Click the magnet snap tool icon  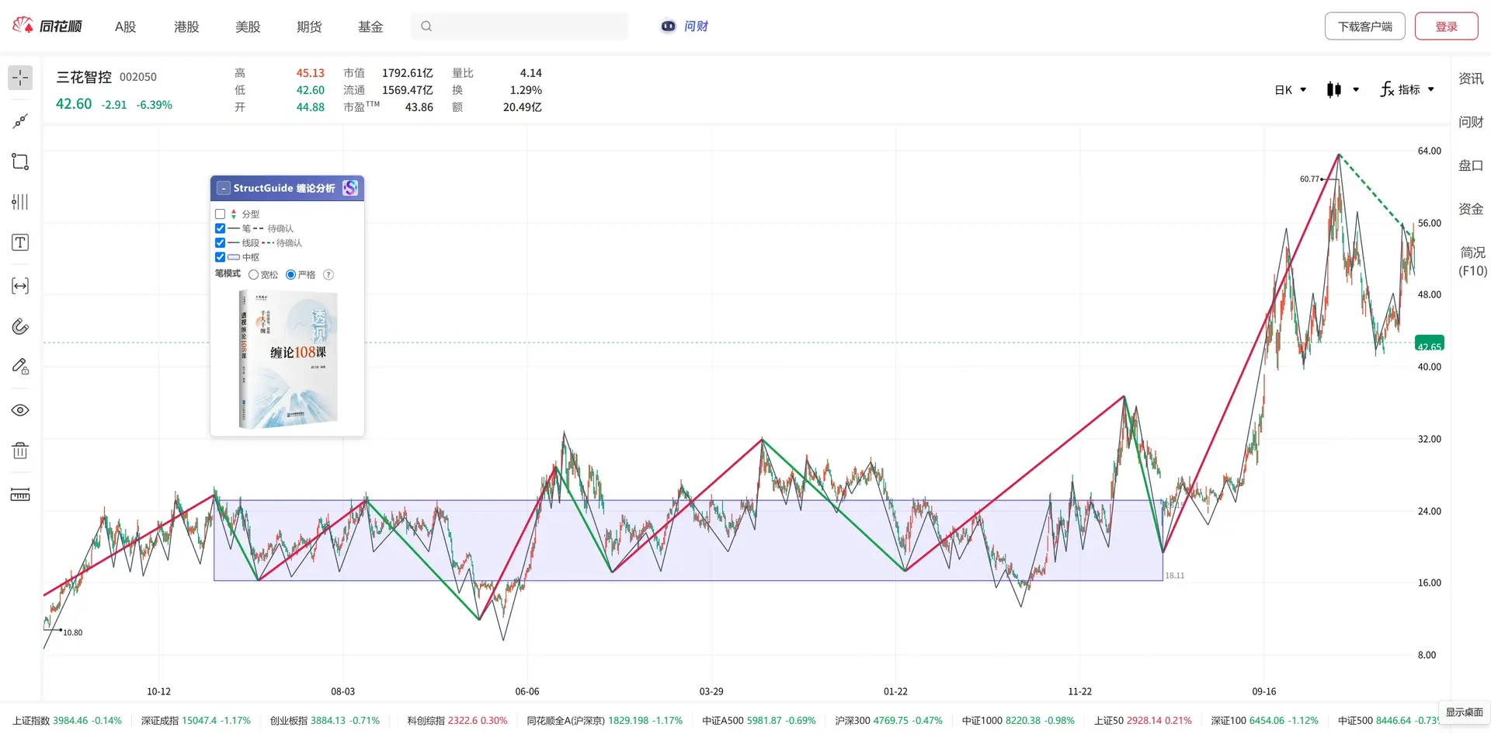point(20,326)
